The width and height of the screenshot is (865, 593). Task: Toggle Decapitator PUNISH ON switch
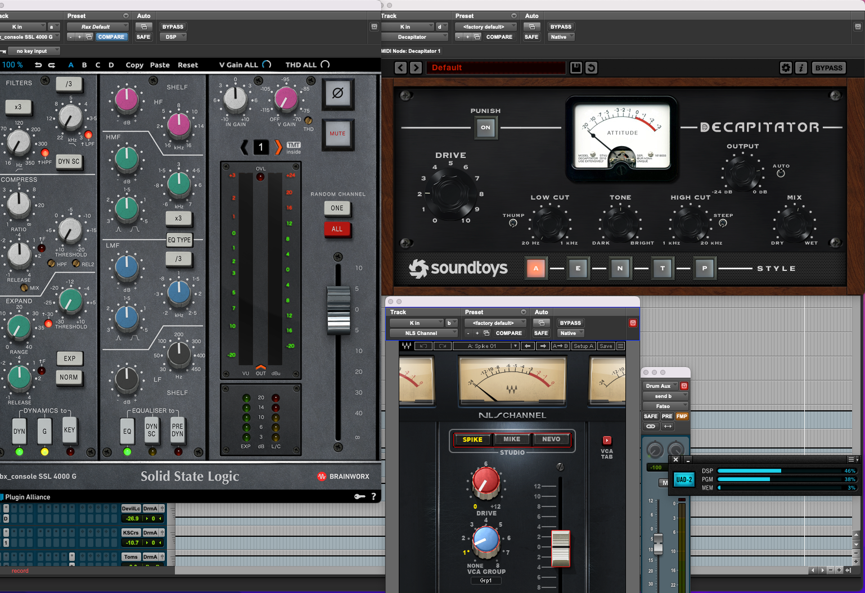point(485,128)
